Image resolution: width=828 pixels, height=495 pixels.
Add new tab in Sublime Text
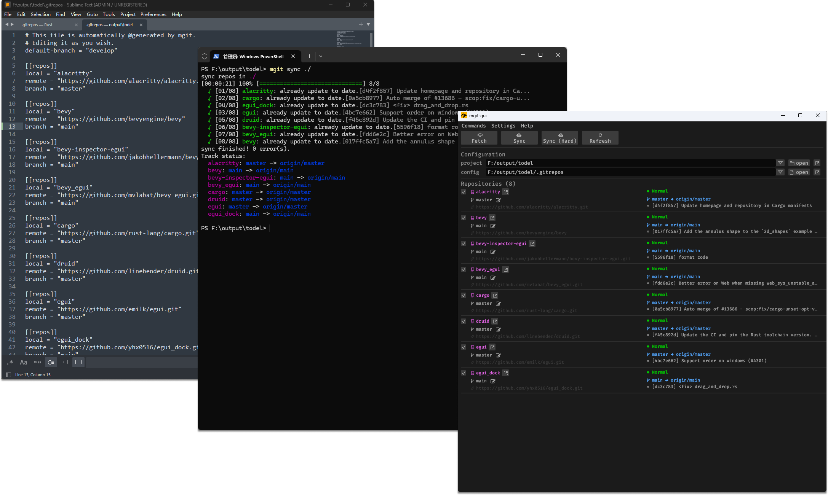click(x=361, y=24)
